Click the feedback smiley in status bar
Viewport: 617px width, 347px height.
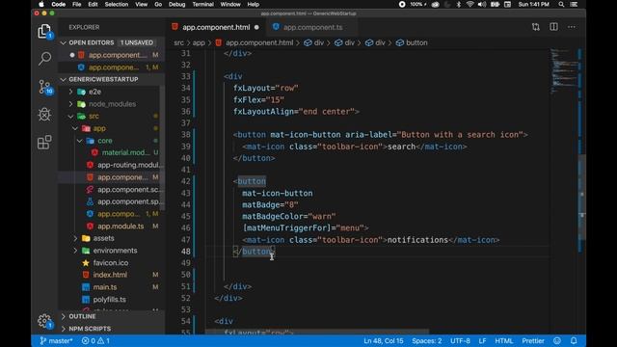point(557,340)
